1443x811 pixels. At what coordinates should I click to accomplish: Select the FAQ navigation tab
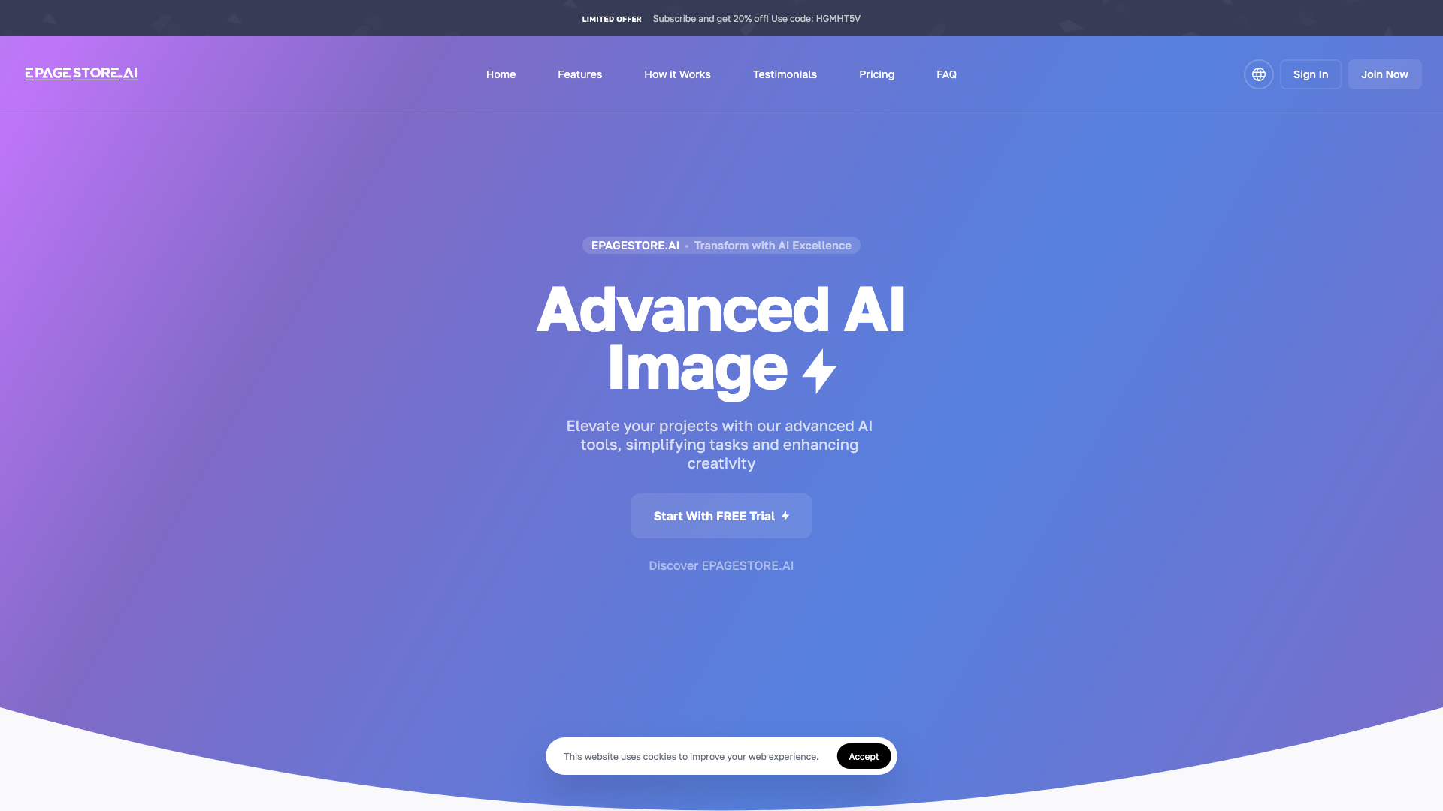pyautogui.click(x=946, y=74)
